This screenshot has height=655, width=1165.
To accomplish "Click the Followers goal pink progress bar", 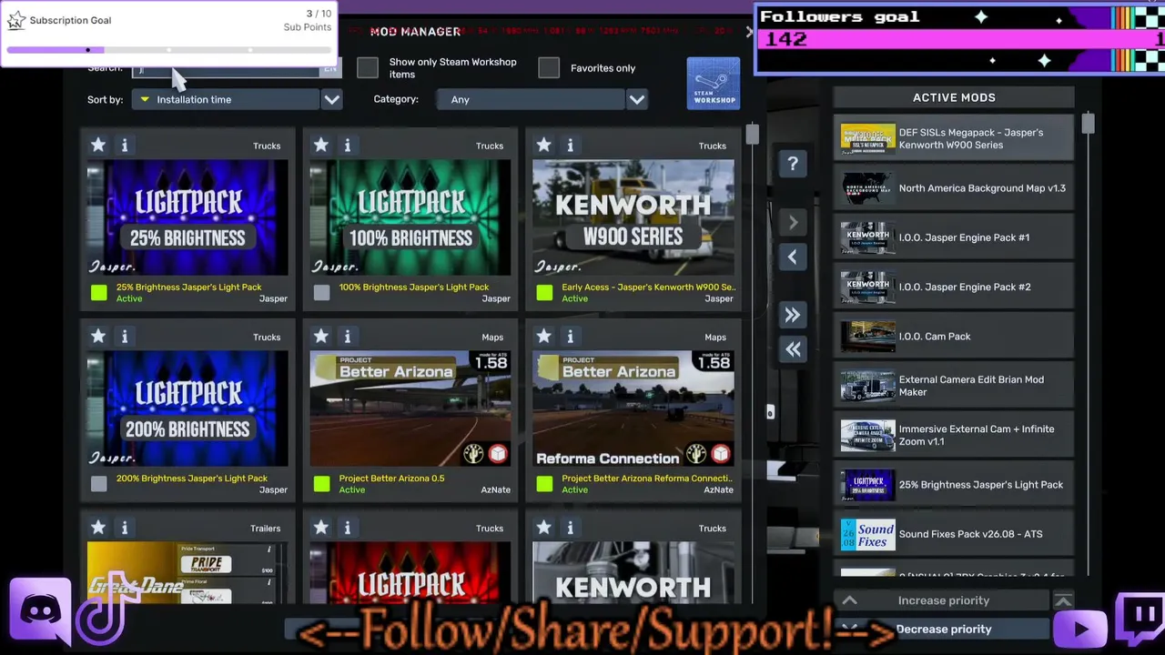I will coord(960,39).
